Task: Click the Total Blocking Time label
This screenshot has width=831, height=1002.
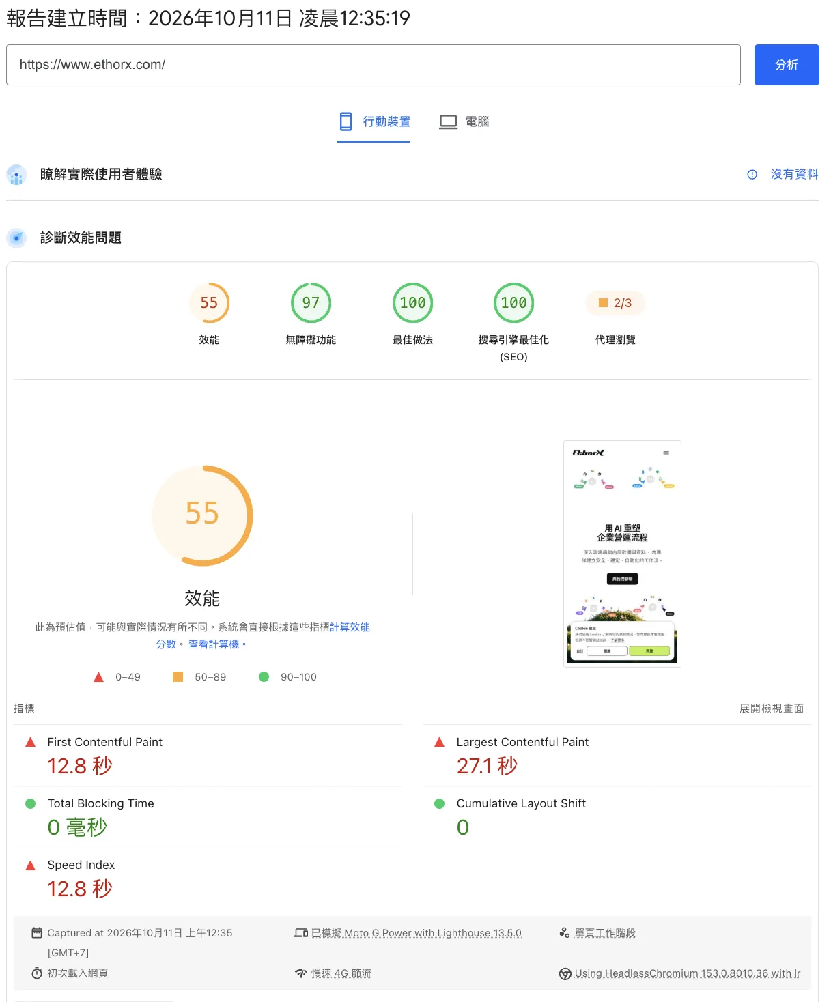Action: pyautogui.click(x=100, y=803)
